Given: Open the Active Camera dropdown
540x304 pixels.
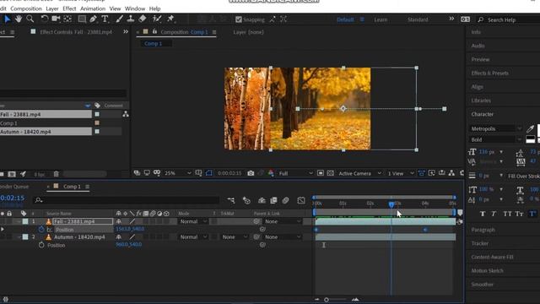Looking at the screenshot, I should coord(359,173).
